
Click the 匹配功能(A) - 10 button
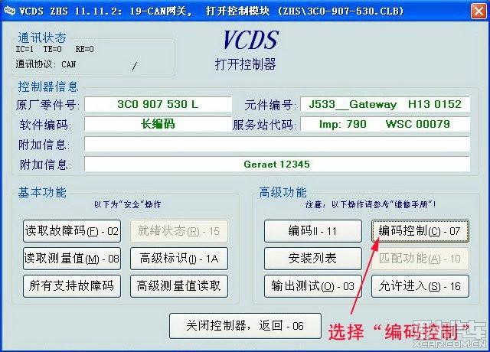click(420, 259)
